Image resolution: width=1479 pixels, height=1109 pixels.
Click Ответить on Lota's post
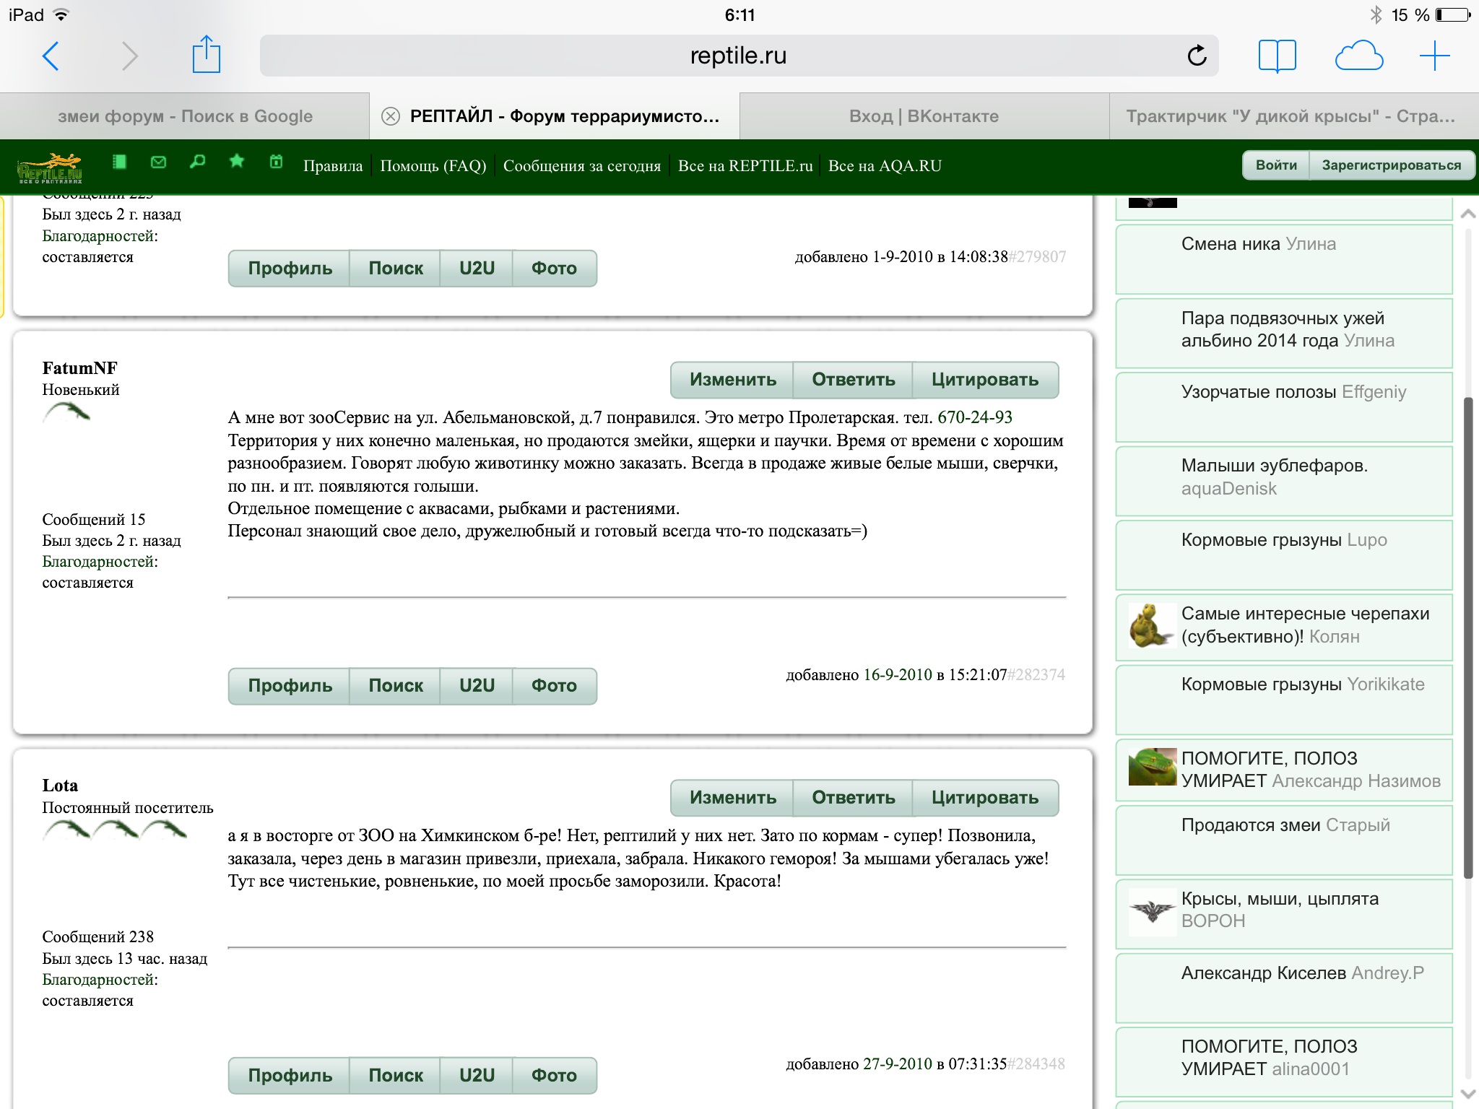tap(853, 797)
